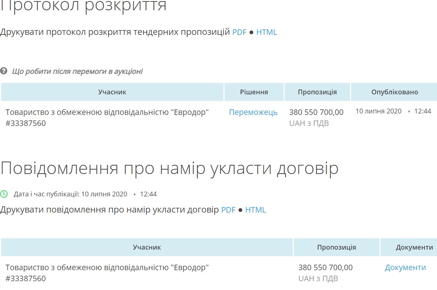Select the 380 550 700,00 amount in the first table

(316, 112)
